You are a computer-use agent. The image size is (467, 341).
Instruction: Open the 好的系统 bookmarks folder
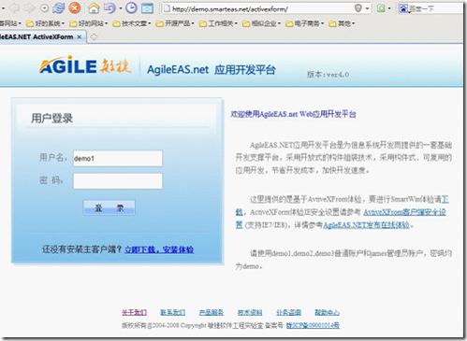tap(45, 23)
